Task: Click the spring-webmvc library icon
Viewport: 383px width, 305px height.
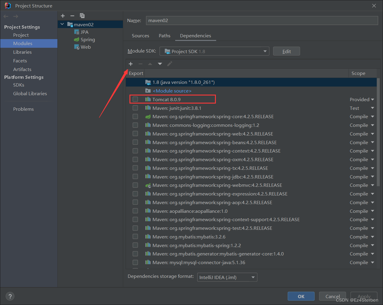Action: 148,185
